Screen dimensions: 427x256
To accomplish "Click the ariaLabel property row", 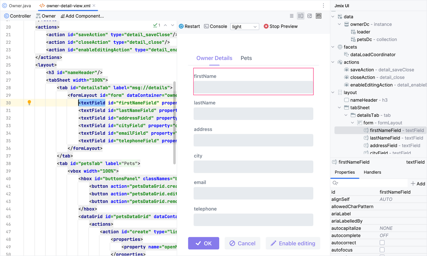I will [x=379, y=214].
